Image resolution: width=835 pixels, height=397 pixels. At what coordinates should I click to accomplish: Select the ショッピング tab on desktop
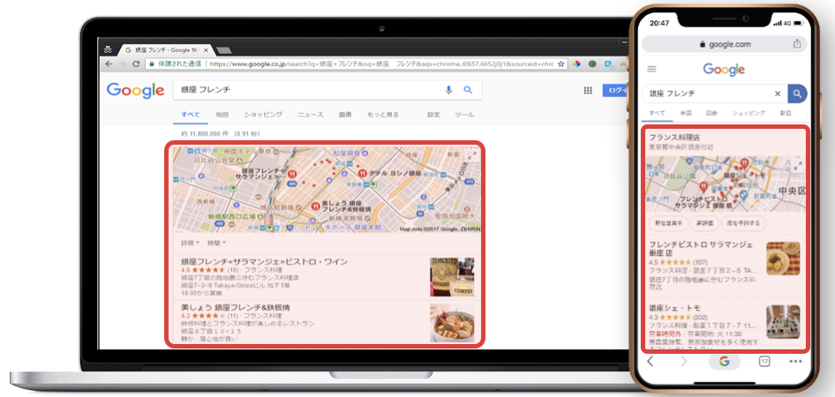tap(262, 115)
